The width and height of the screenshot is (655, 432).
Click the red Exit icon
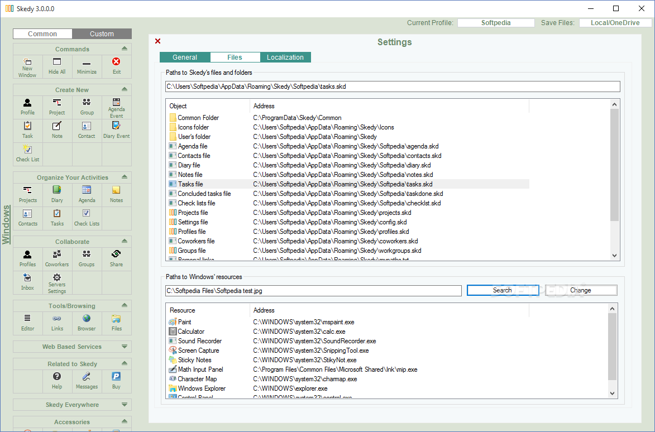[x=117, y=67]
